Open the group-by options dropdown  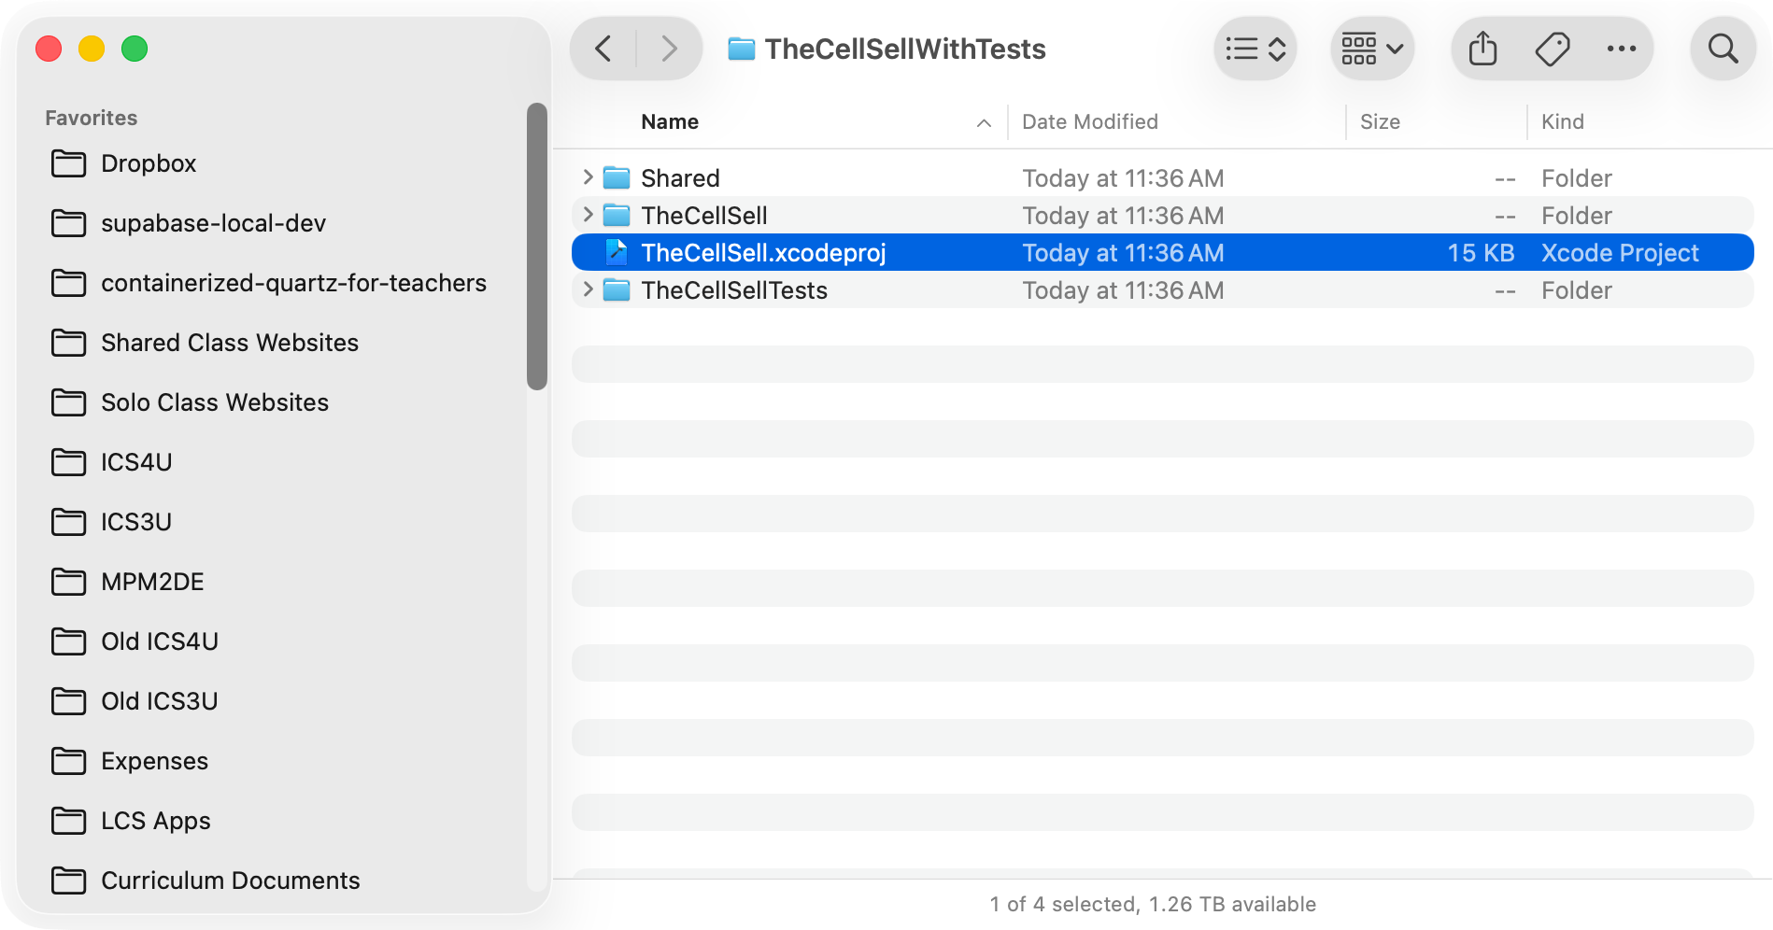tap(1371, 49)
